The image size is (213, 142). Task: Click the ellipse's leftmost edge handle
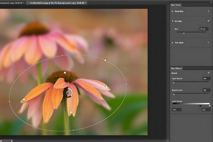pos(9,101)
